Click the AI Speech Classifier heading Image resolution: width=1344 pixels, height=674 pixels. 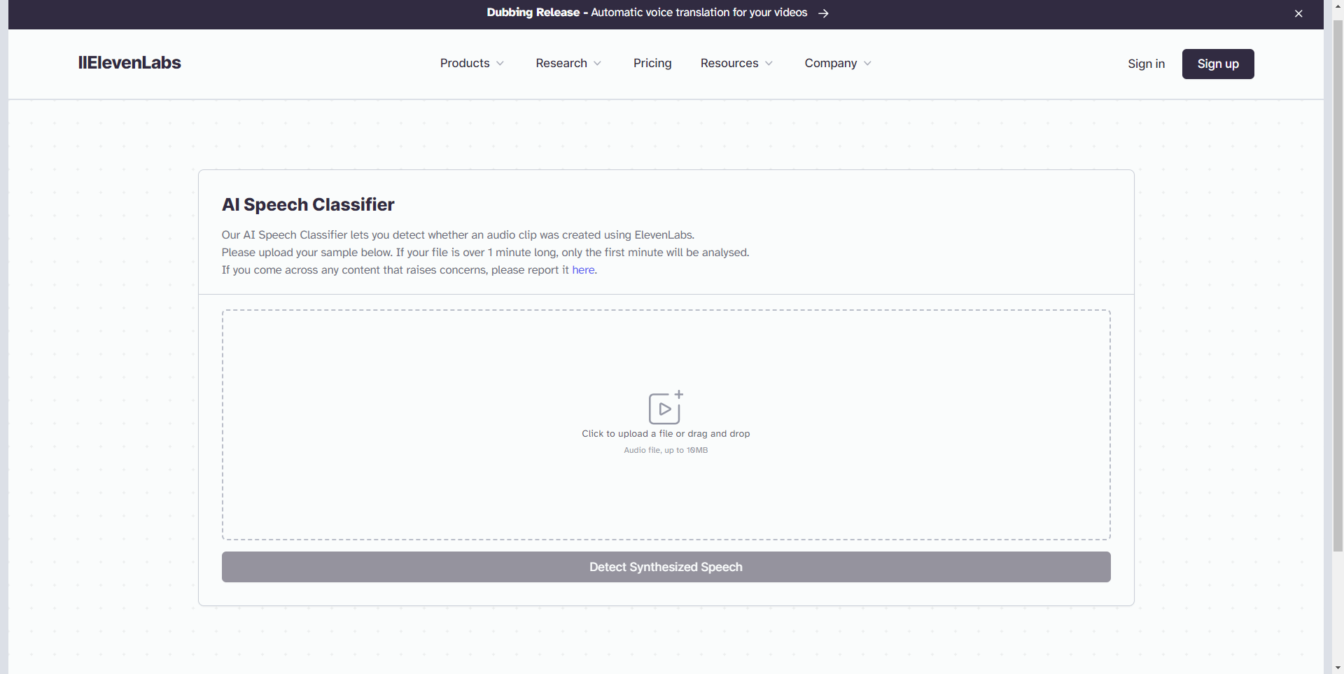pos(308,204)
